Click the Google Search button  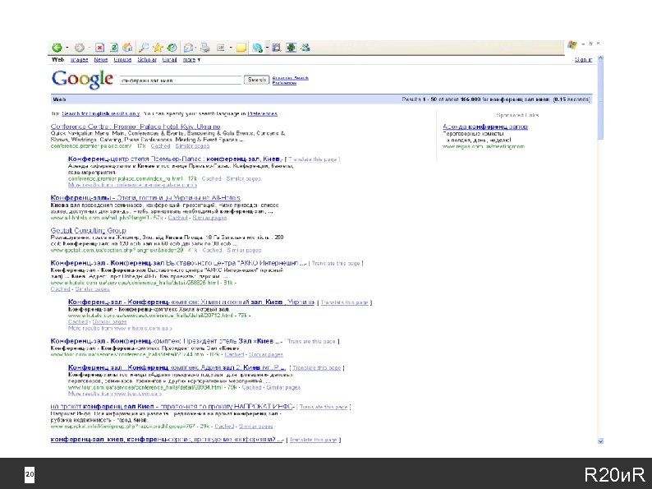(x=256, y=80)
